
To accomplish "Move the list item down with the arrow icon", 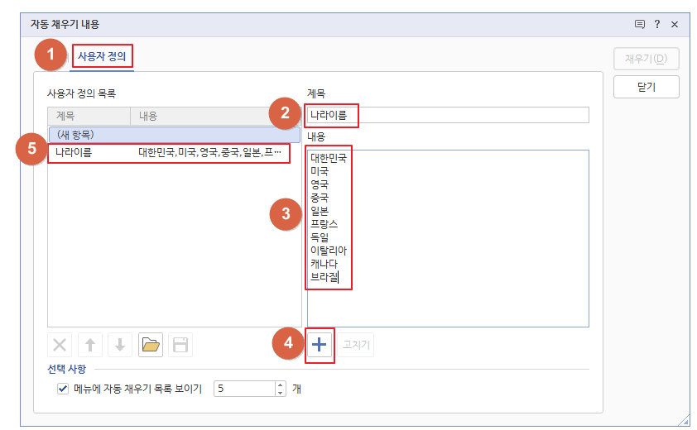I will [x=120, y=345].
